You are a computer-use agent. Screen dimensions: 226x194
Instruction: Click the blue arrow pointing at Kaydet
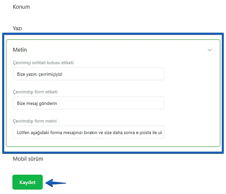pos(56,183)
